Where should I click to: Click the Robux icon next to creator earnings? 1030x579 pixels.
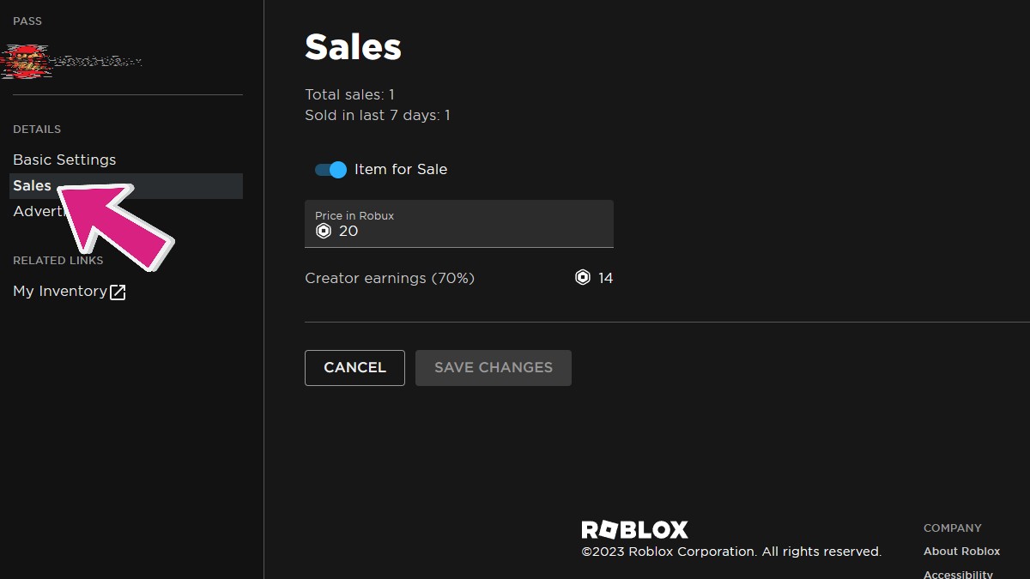click(582, 277)
